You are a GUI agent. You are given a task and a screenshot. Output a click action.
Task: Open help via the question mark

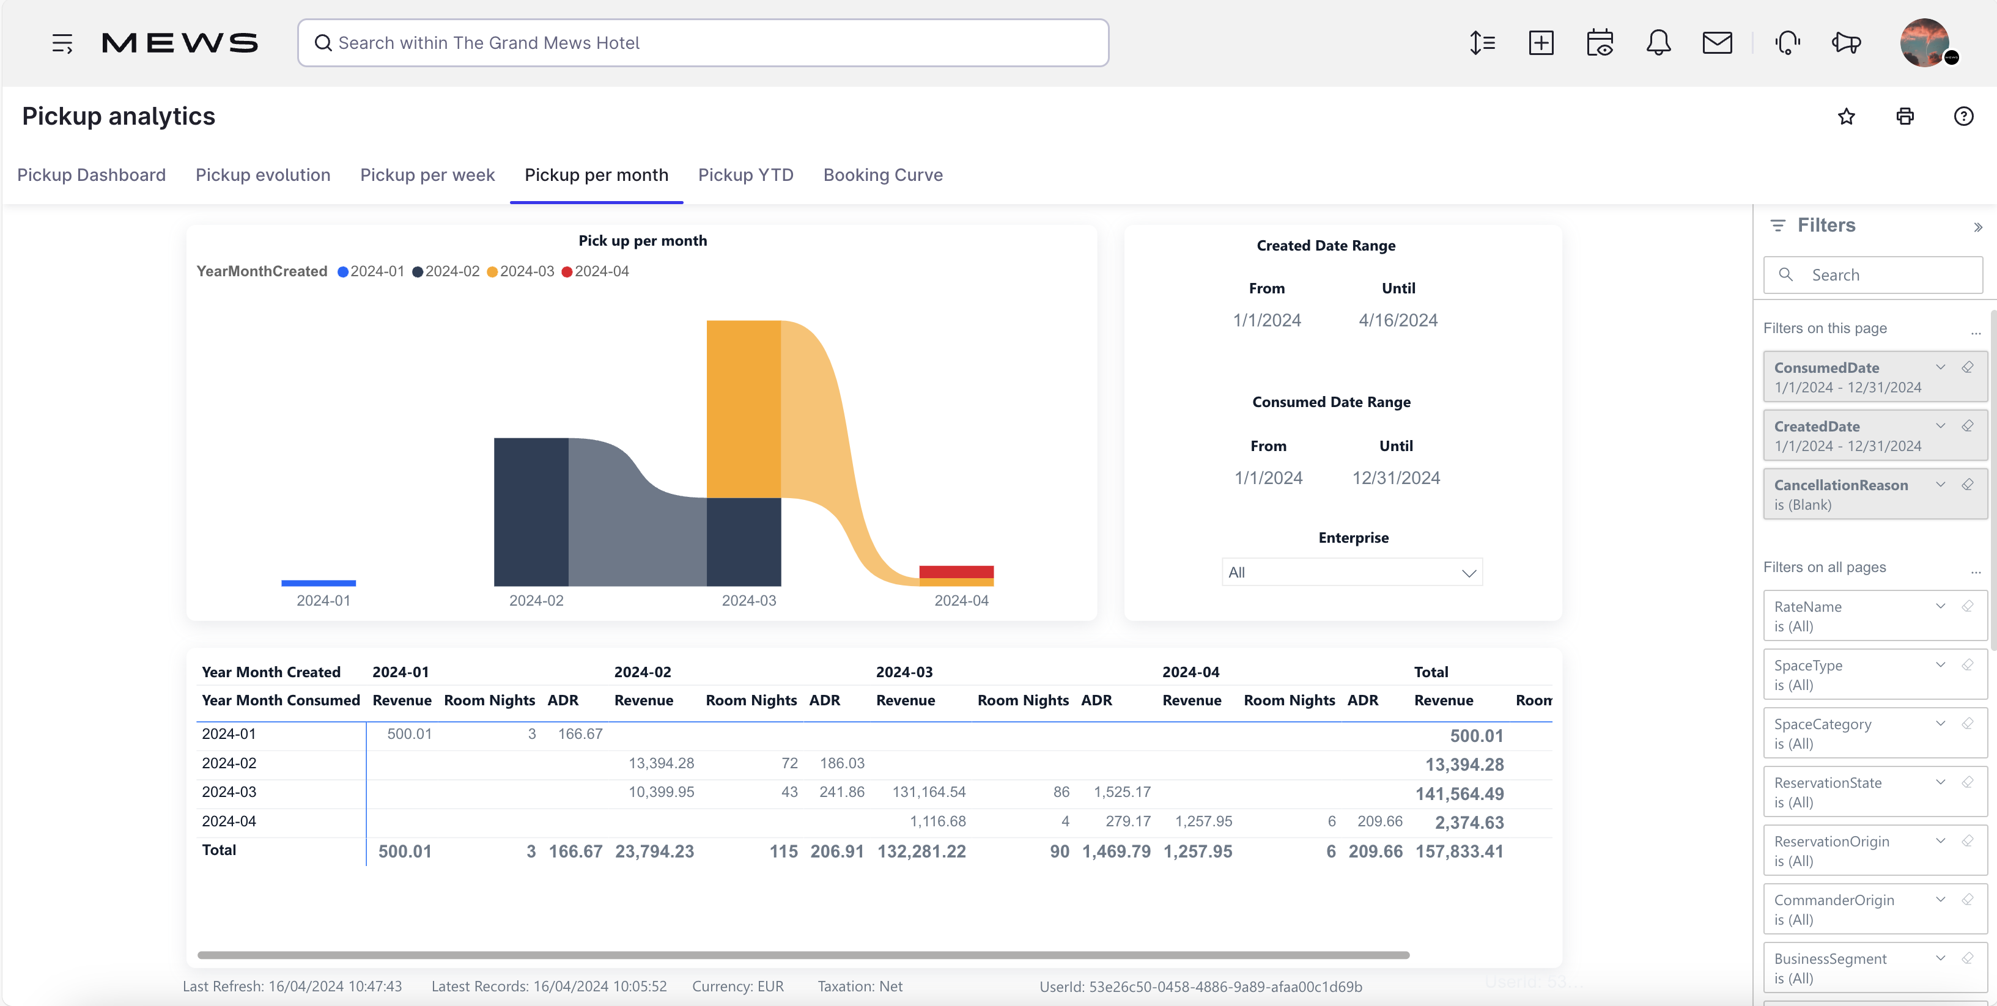pyautogui.click(x=1963, y=116)
